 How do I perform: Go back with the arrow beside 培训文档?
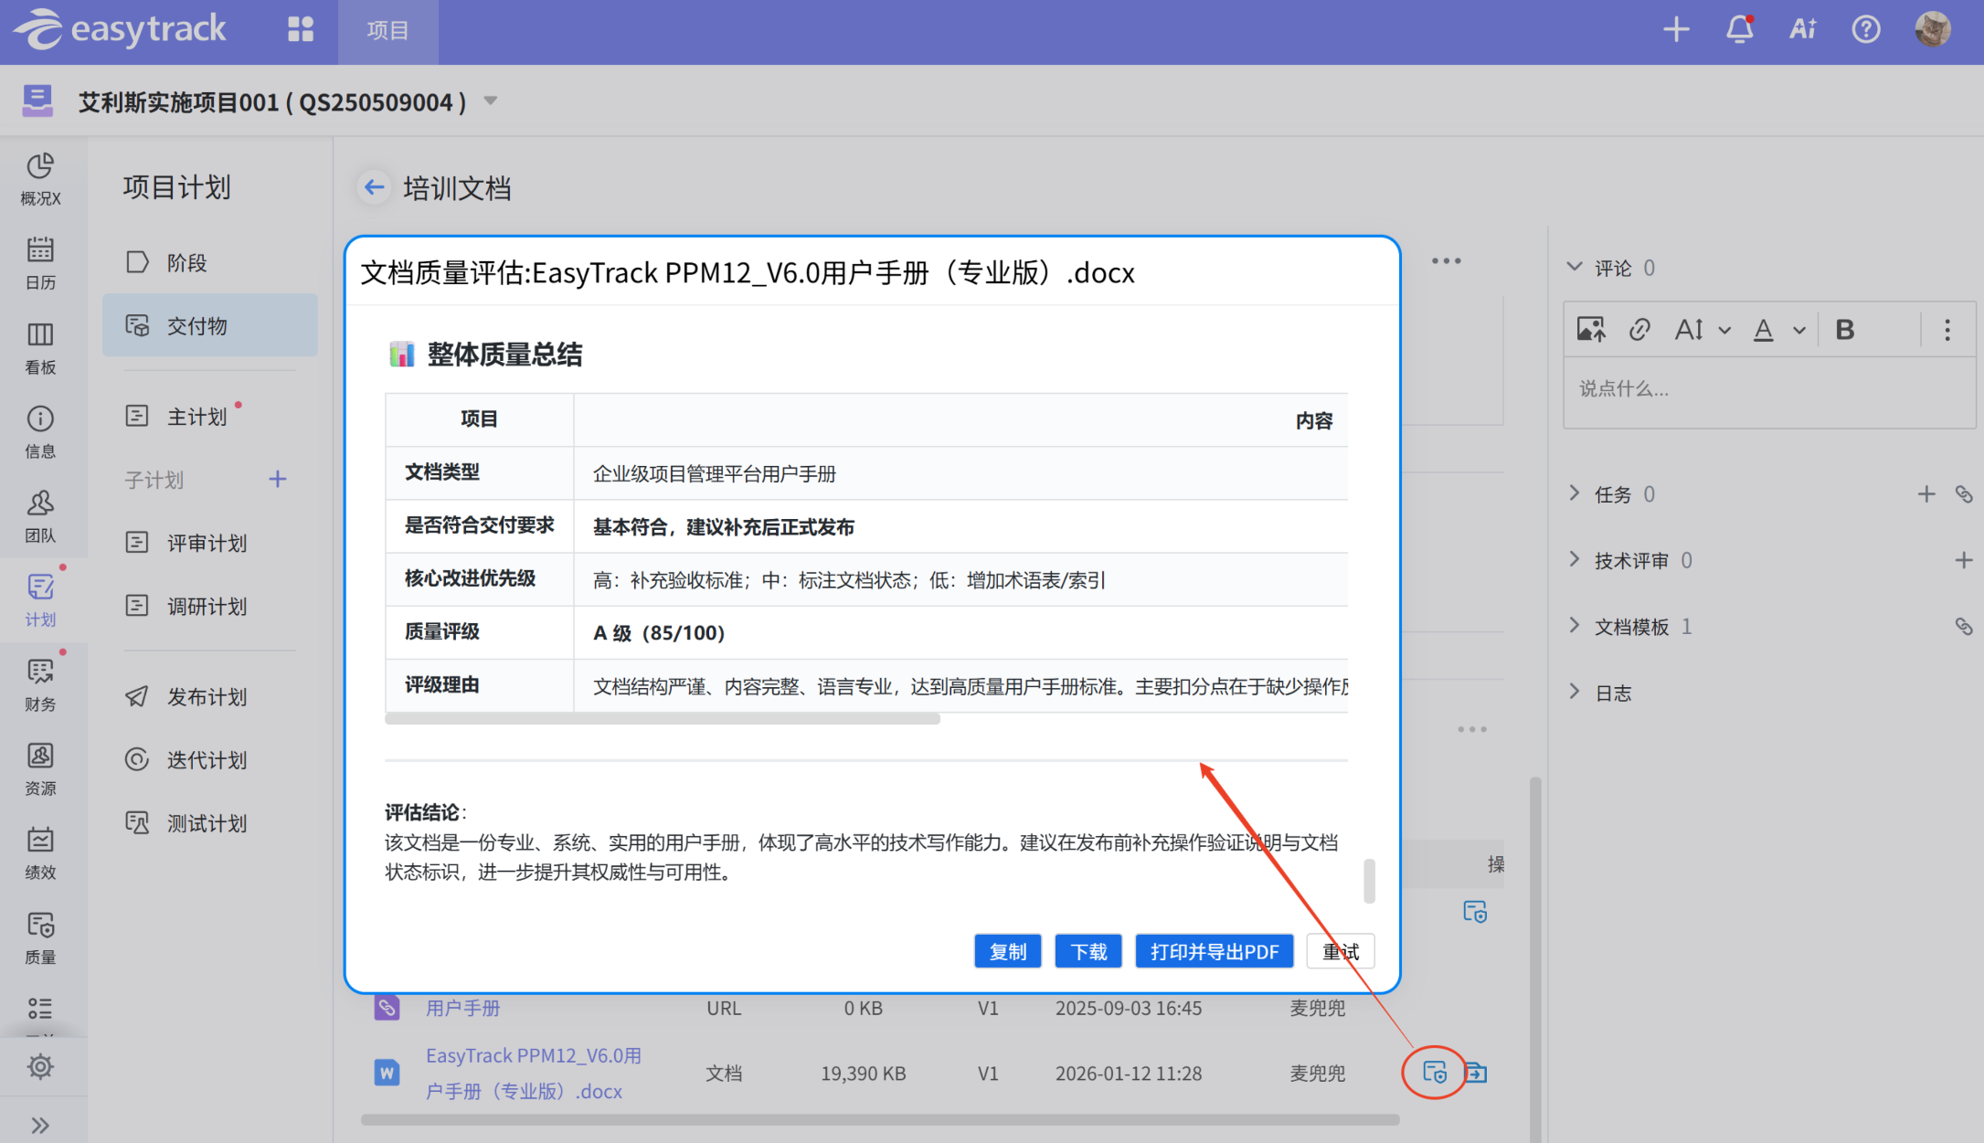pyautogui.click(x=374, y=188)
